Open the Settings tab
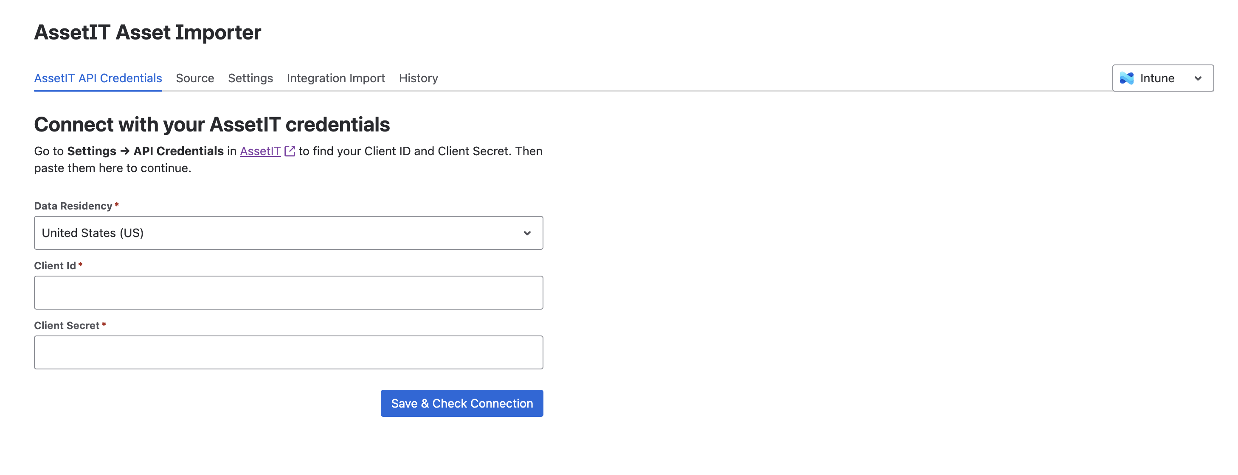The image size is (1238, 475). (250, 78)
